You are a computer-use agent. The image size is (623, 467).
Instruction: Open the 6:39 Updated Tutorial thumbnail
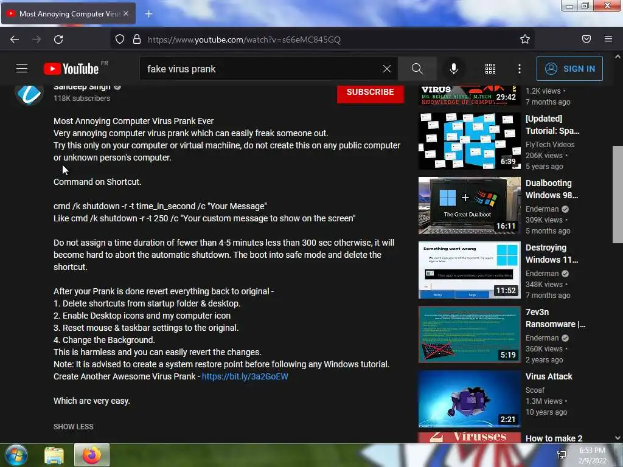pos(469,141)
